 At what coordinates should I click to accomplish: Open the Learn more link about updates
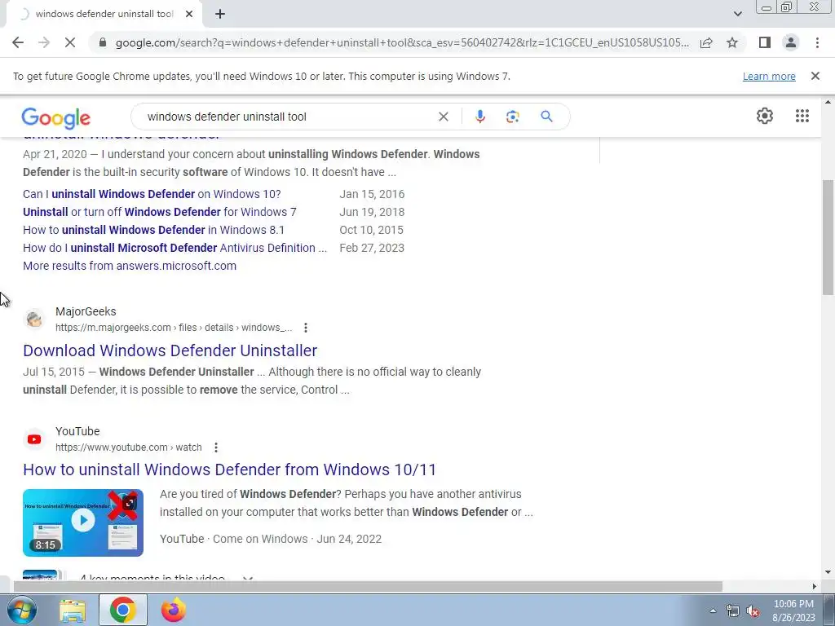pyautogui.click(x=769, y=76)
